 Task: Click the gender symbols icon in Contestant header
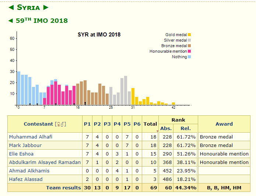pyautogui.click(x=60, y=124)
